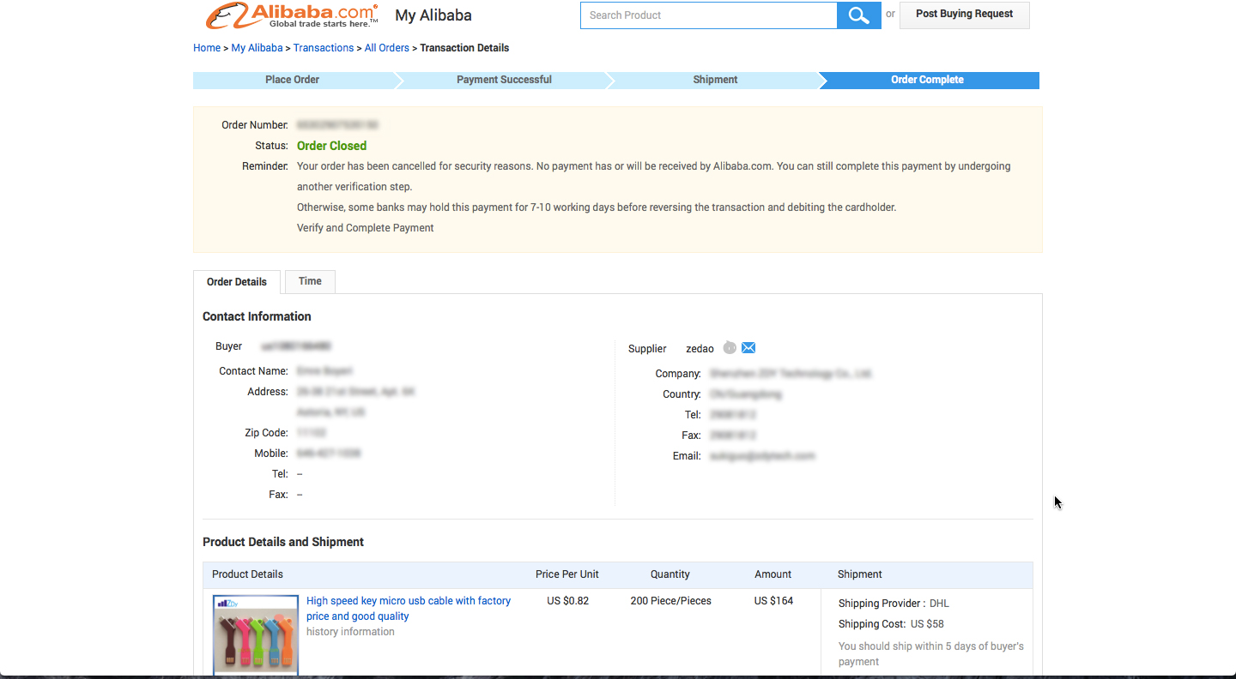Image resolution: width=1236 pixels, height=679 pixels.
Task: Click the Place Order progress step
Action: tap(293, 80)
